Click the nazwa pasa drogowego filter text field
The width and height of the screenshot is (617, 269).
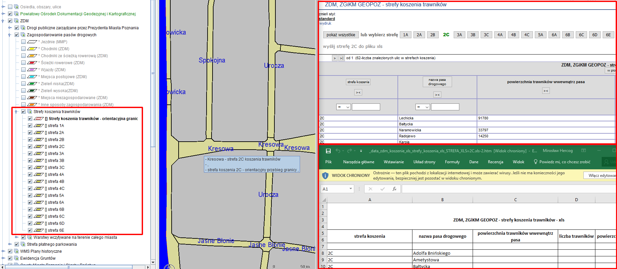point(445,107)
